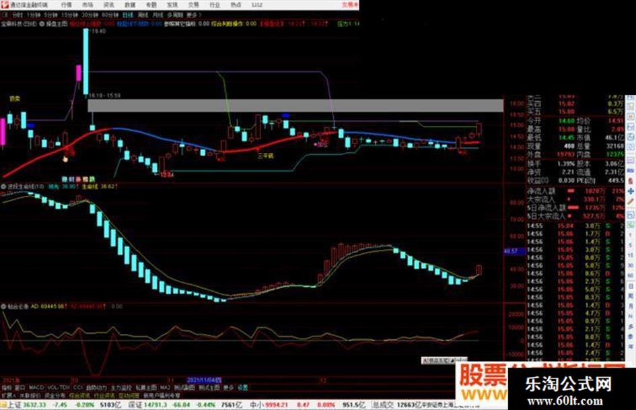Click the 14:55 tick trade row
This screenshot has width=636, height=410.
(x=575, y=226)
